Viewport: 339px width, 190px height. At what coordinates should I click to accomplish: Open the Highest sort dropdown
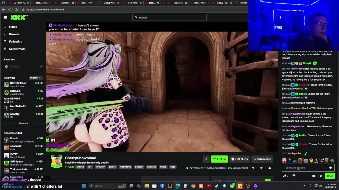click(x=35, y=78)
